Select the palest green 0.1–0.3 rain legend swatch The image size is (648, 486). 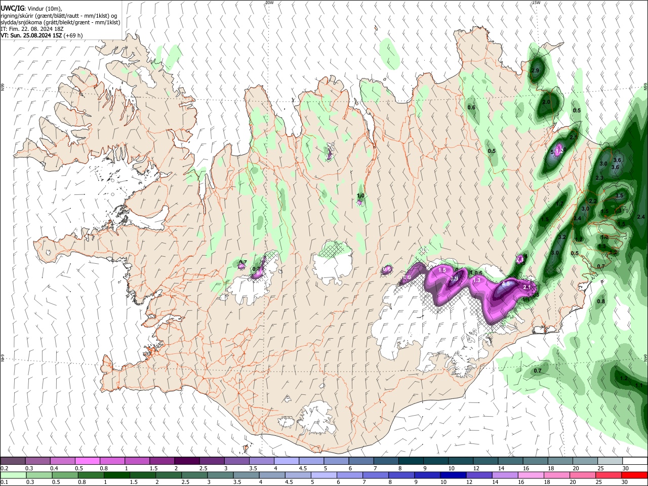point(13,475)
